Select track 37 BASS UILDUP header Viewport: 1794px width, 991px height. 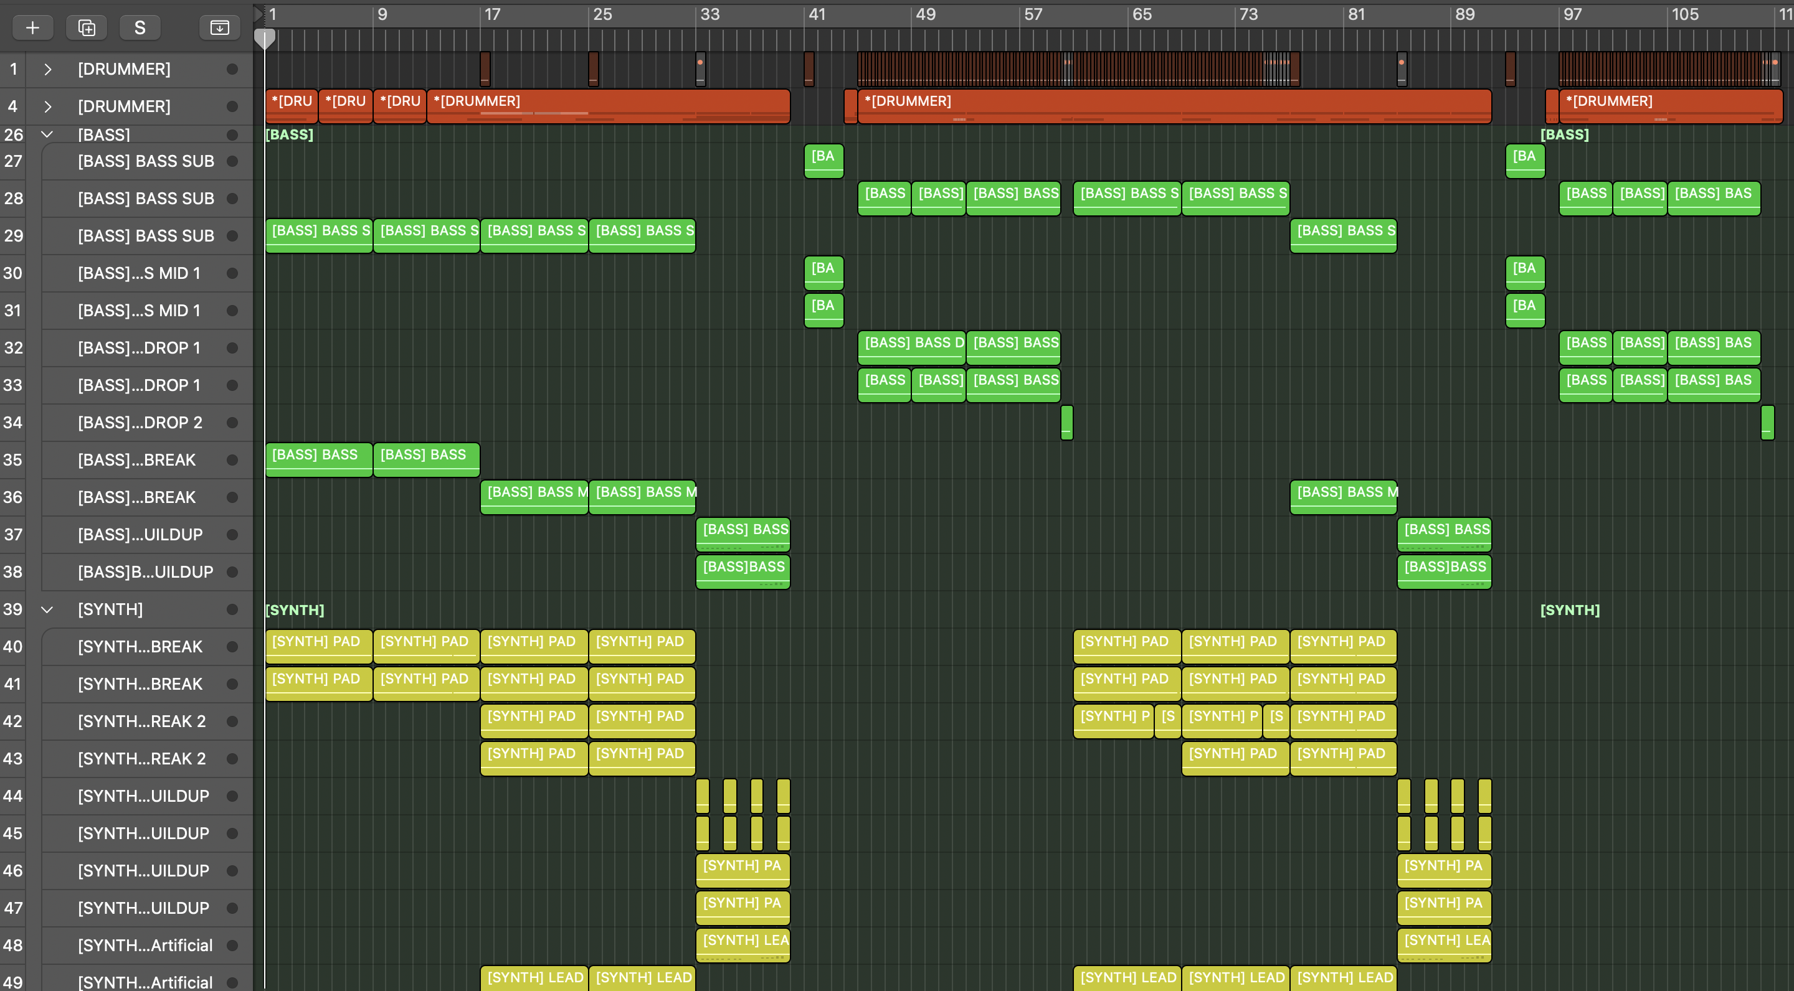point(146,535)
